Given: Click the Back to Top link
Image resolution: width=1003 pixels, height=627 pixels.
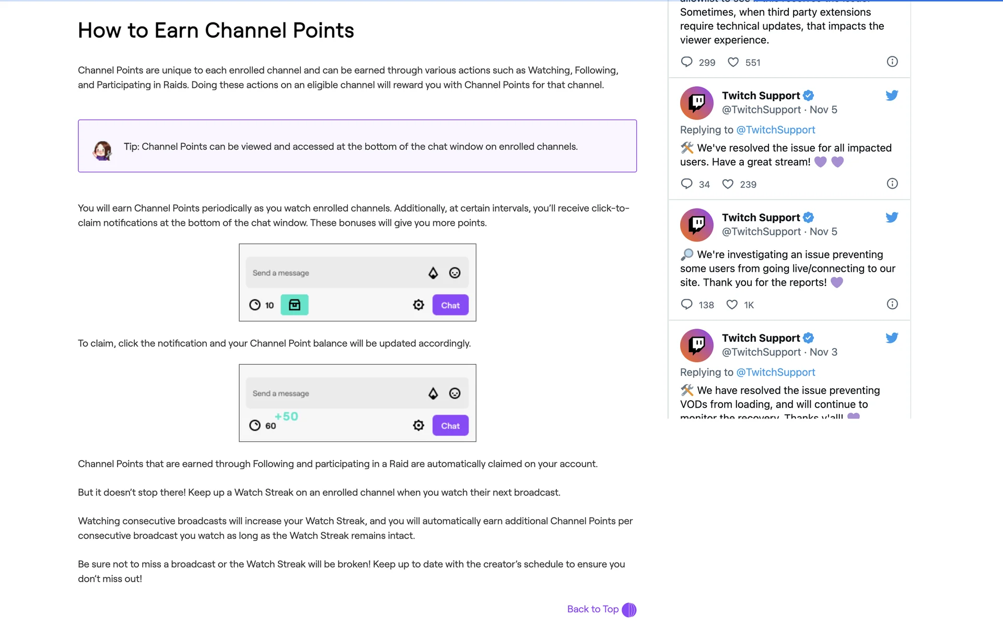Looking at the screenshot, I should 593,609.
